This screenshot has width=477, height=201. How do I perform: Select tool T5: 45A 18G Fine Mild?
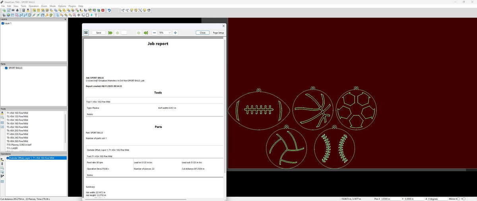[17, 127]
